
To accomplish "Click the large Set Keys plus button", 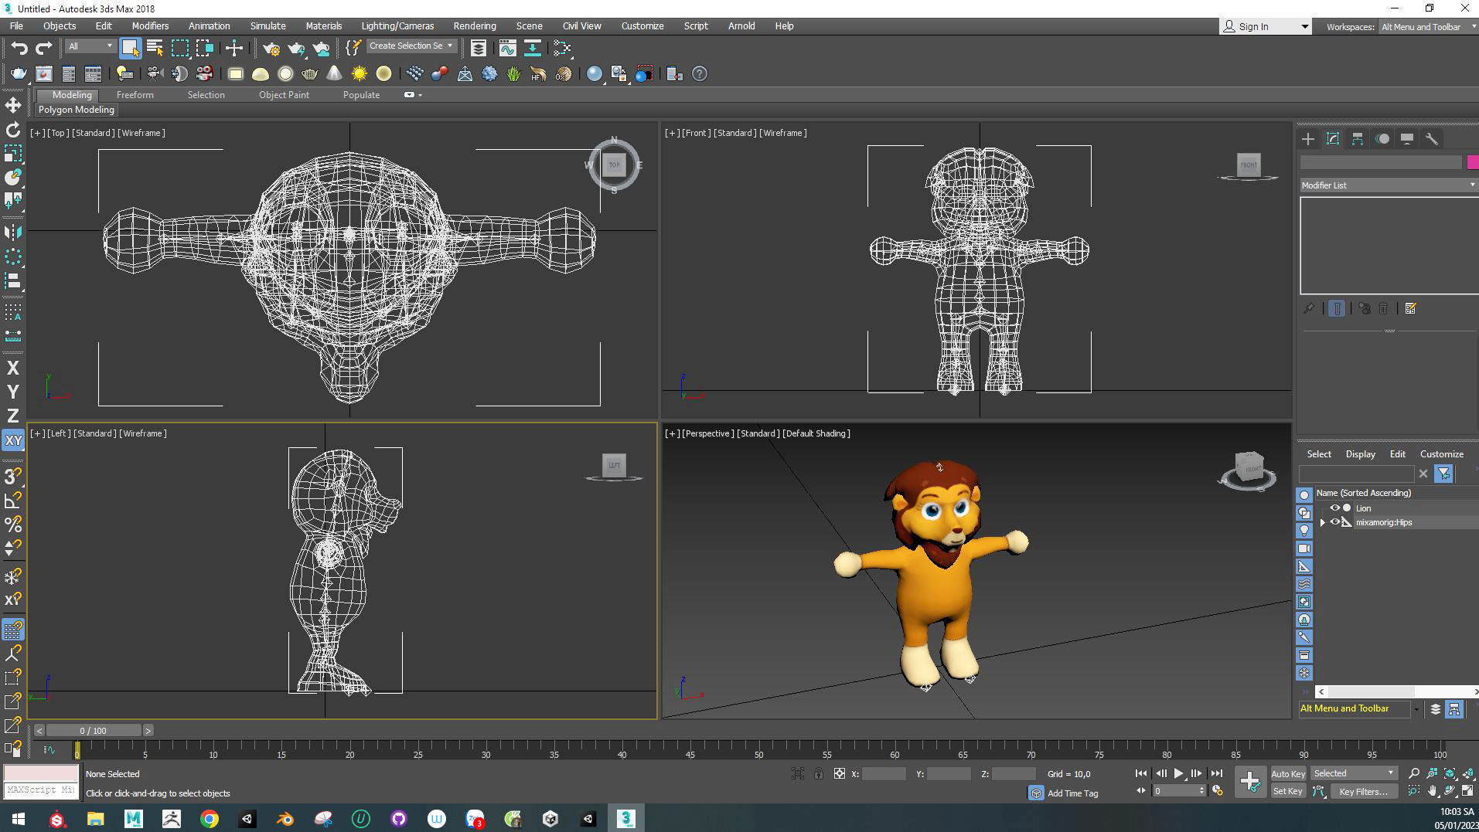I will (x=1249, y=782).
